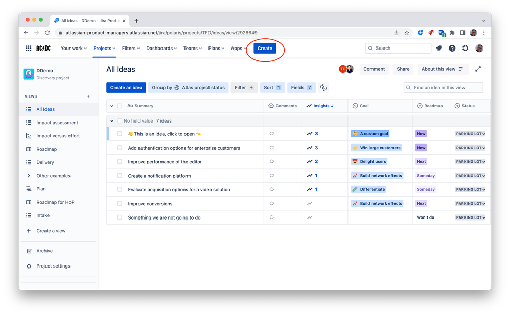Open the browser share icon in address bar
This screenshot has width=510, height=315.
[396, 33]
